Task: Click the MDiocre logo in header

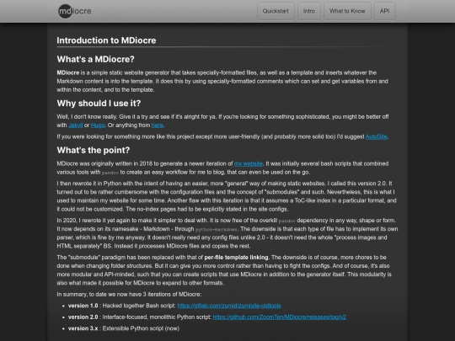Action: pos(75,11)
